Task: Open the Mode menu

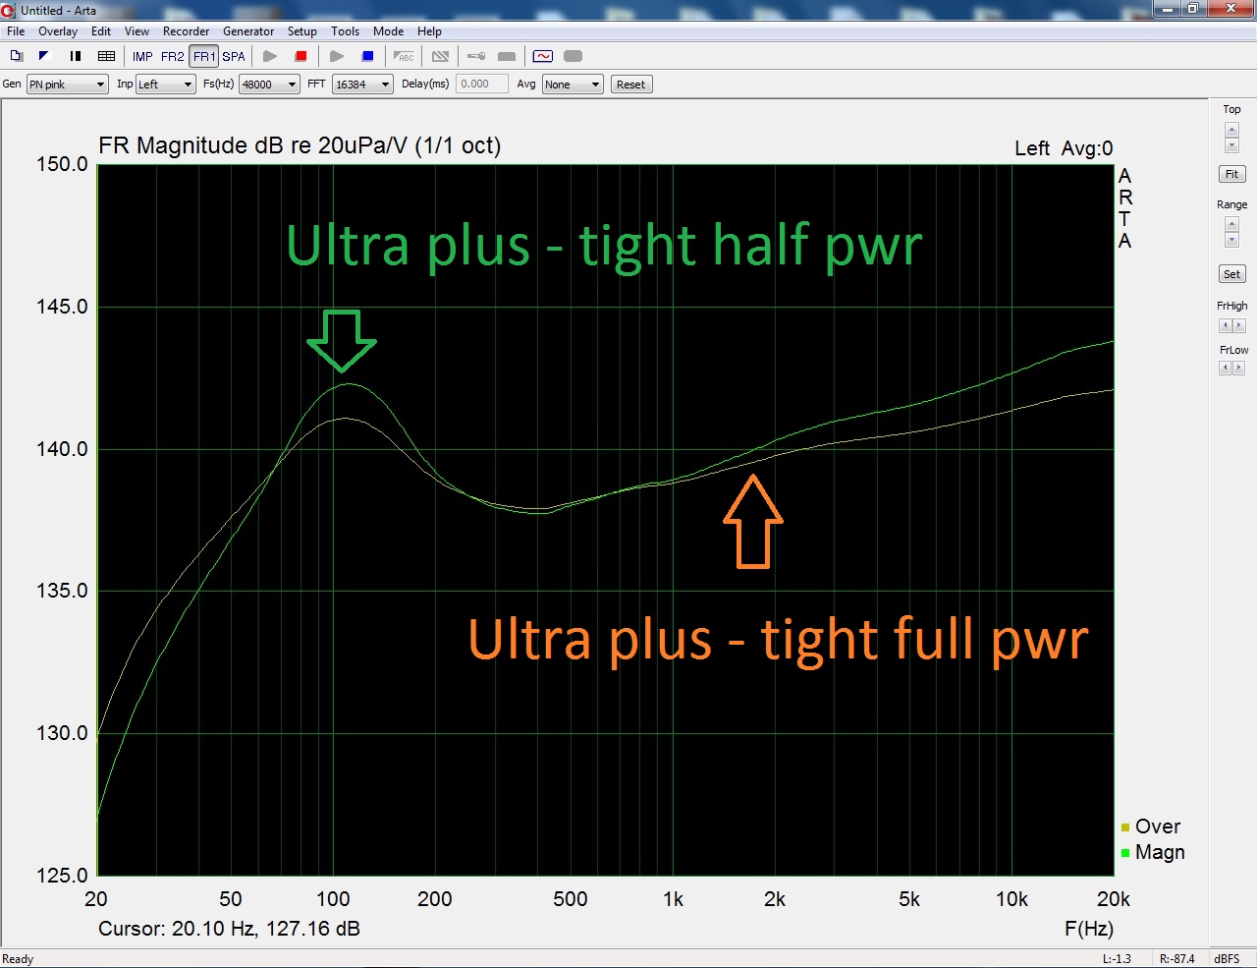Action: click(x=389, y=31)
